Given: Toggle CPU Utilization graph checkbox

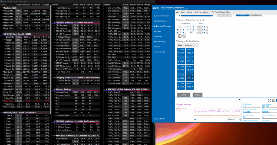Looking at the screenshot, I should tap(177, 109).
